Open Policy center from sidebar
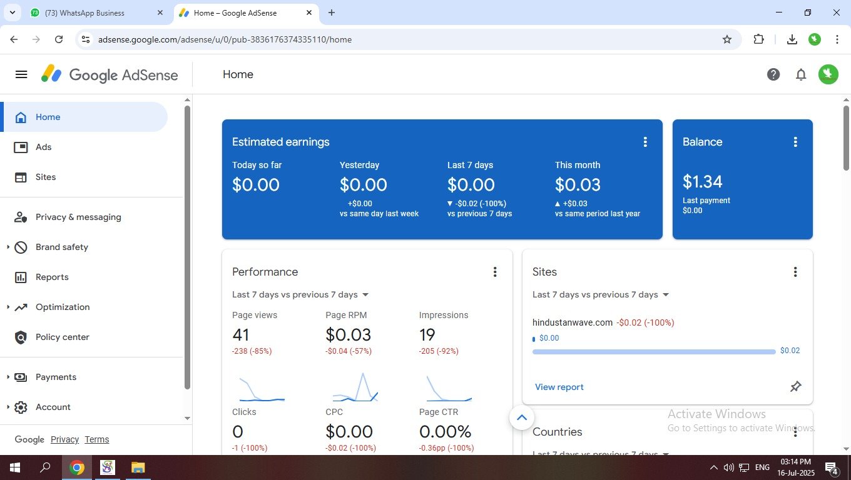This screenshot has height=480, width=851. [62, 337]
